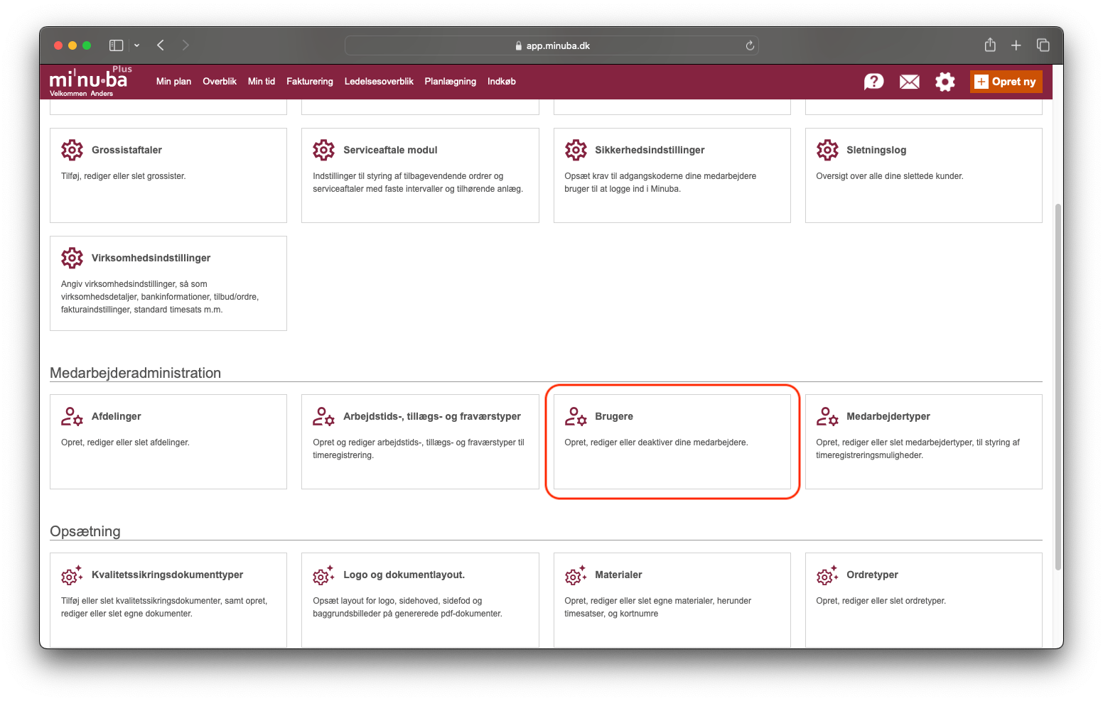The height and width of the screenshot is (701, 1103).
Task: Click the Serviceaftale modul gear icon
Action: 323,150
